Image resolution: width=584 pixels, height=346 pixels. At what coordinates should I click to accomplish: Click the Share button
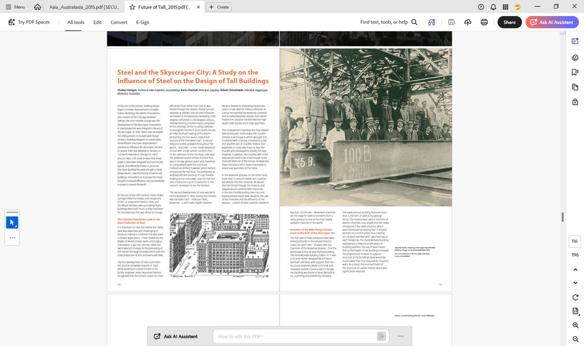pyautogui.click(x=509, y=22)
